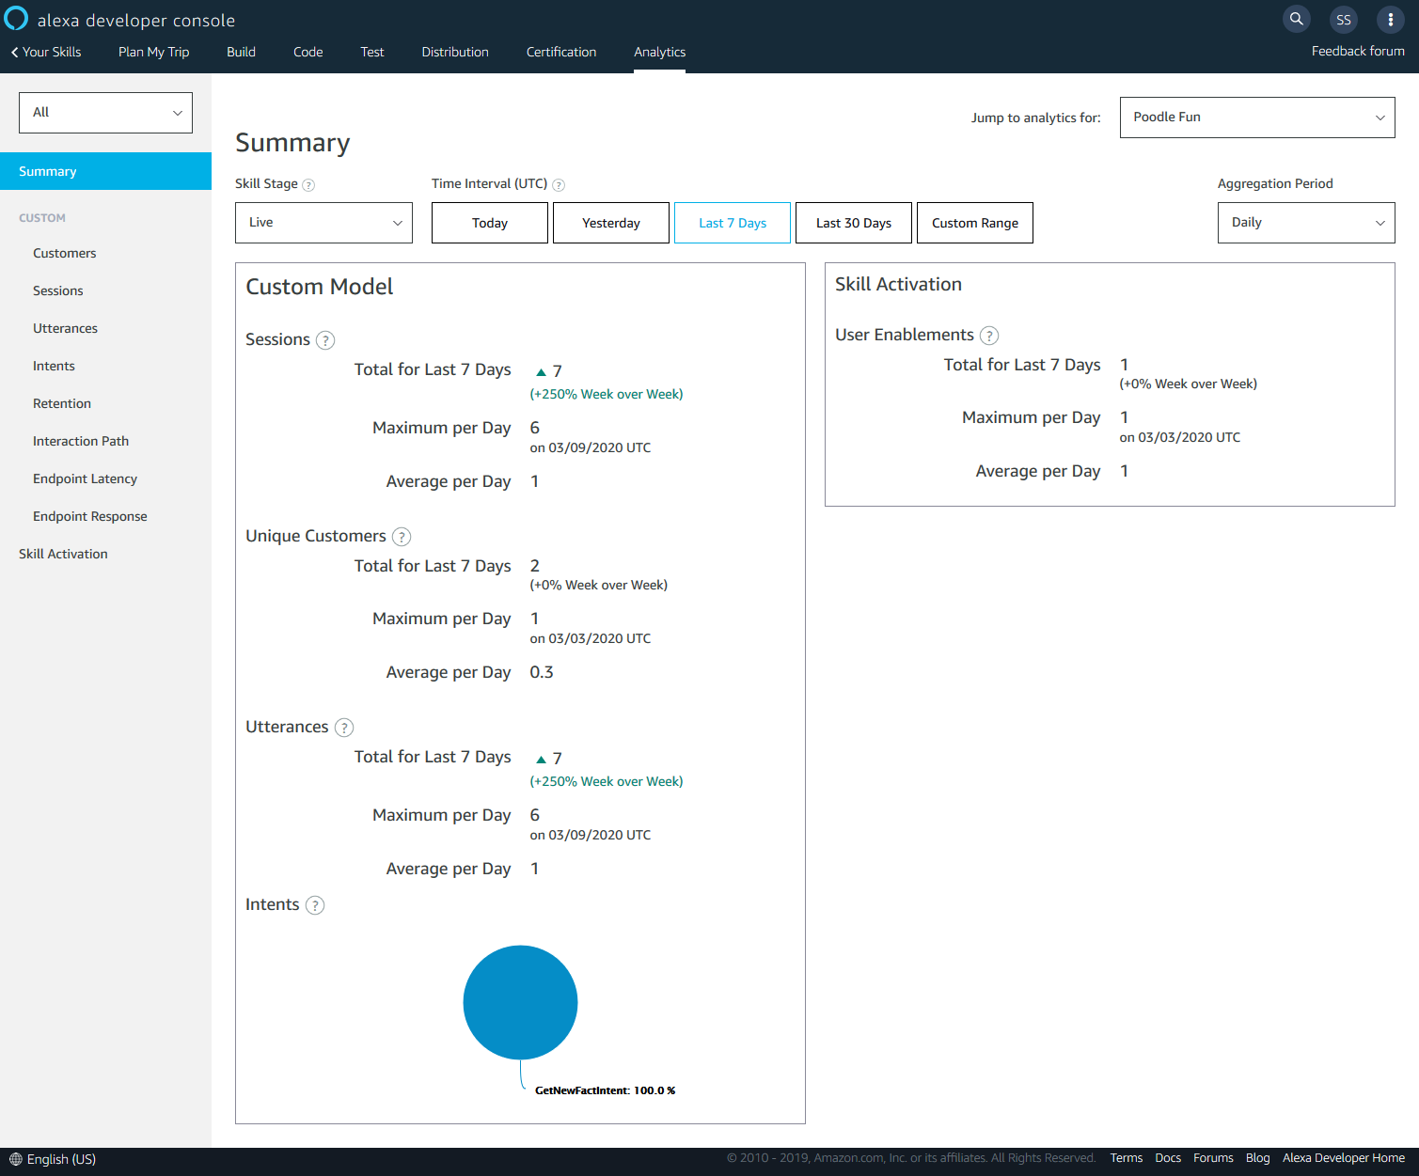Go back to Your Skills
This screenshot has width=1419, height=1176.
point(46,52)
